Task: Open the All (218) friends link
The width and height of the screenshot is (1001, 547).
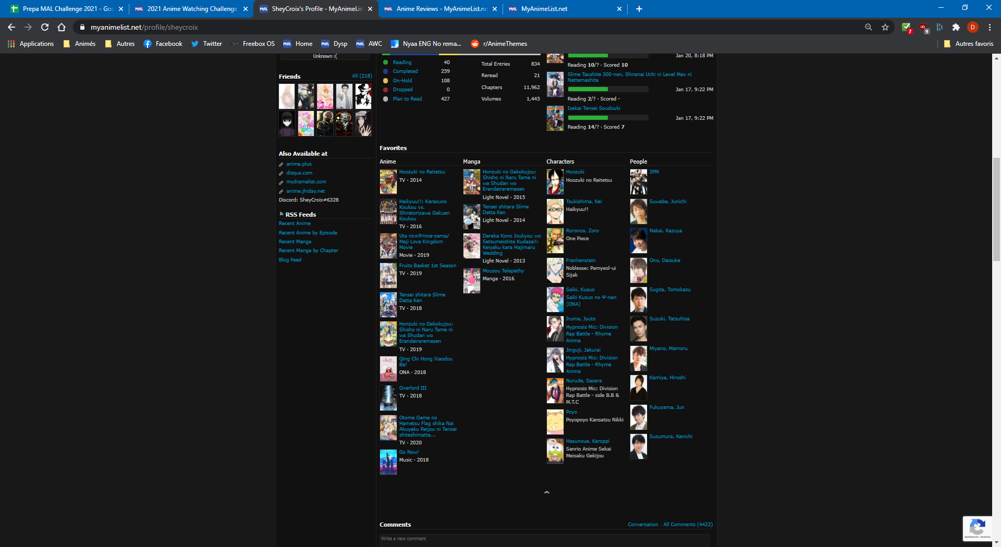Action: [x=362, y=76]
